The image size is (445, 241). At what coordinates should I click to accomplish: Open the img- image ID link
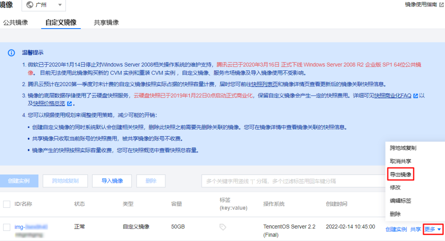click(31, 227)
